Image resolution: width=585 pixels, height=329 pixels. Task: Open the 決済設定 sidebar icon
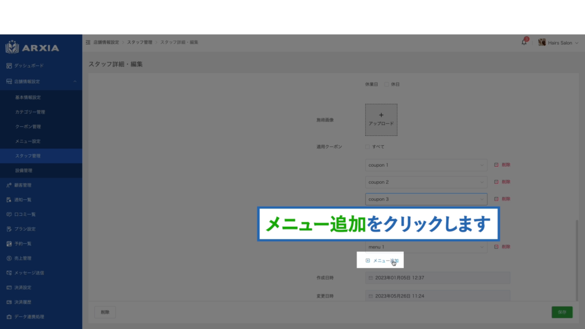(9, 288)
